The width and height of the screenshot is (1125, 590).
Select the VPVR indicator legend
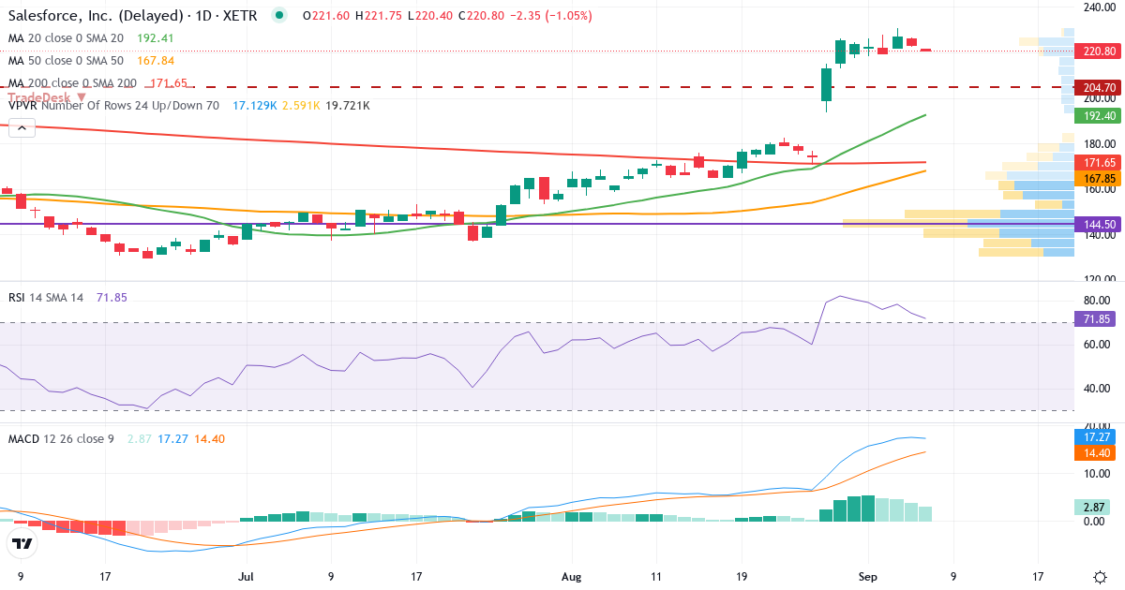pos(113,106)
